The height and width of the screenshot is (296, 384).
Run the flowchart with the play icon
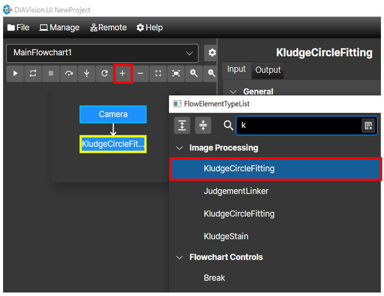click(x=15, y=74)
